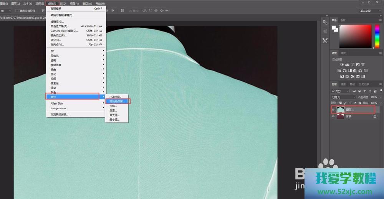Switch to the 历史记录 panel tab
384x199 pixels.
(x=363, y=84)
